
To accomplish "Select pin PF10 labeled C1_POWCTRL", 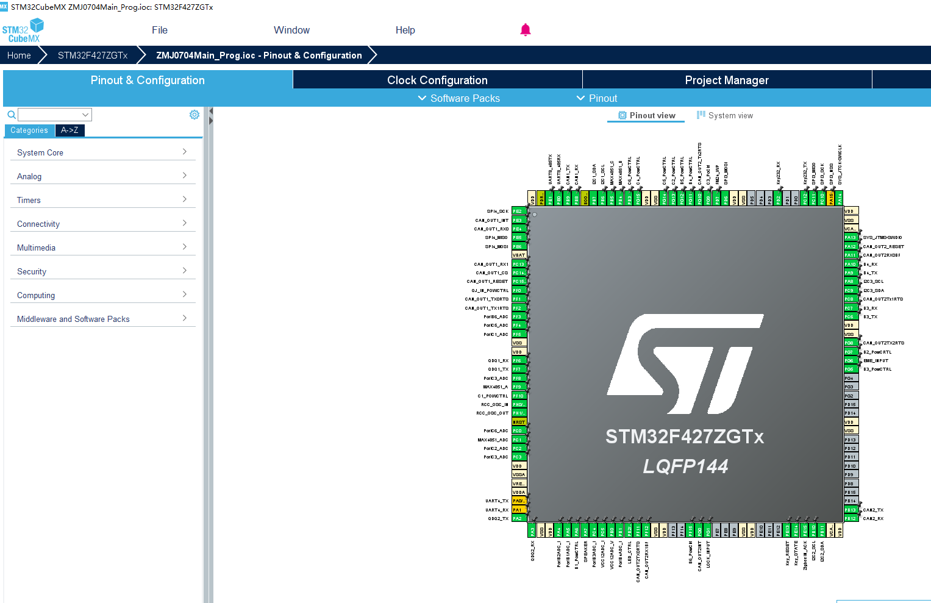I will pos(519,396).
